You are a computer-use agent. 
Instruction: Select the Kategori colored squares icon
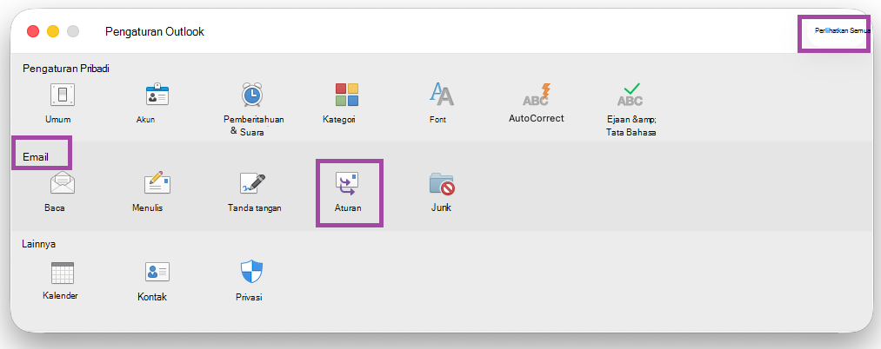(x=347, y=95)
